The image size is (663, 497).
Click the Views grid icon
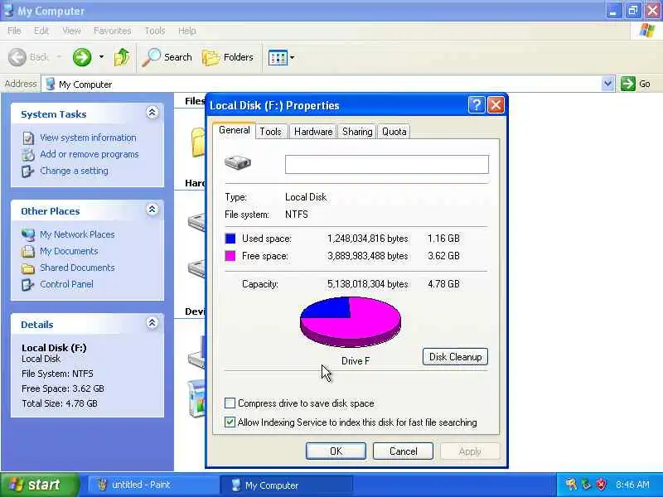tap(278, 57)
